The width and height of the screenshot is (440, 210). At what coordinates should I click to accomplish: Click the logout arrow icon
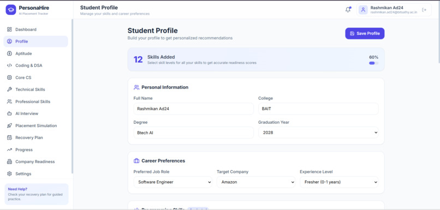(x=424, y=10)
